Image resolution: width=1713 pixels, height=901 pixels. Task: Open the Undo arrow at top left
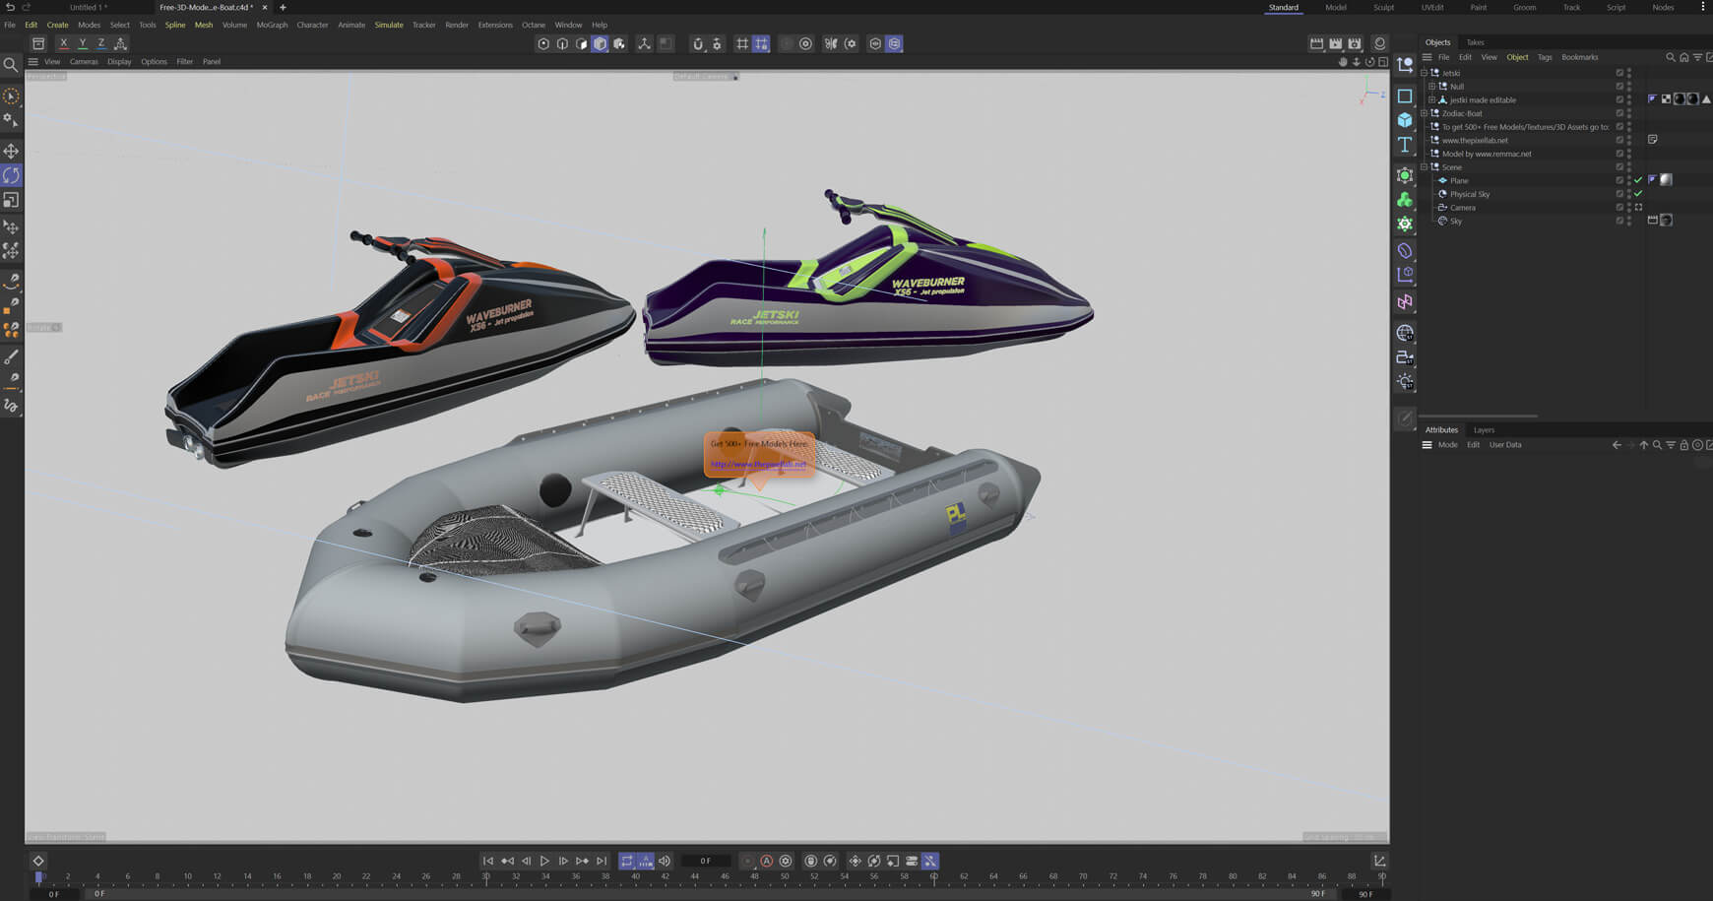click(10, 7)
